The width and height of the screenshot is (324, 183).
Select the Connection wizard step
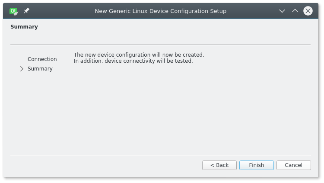[42, 59]
